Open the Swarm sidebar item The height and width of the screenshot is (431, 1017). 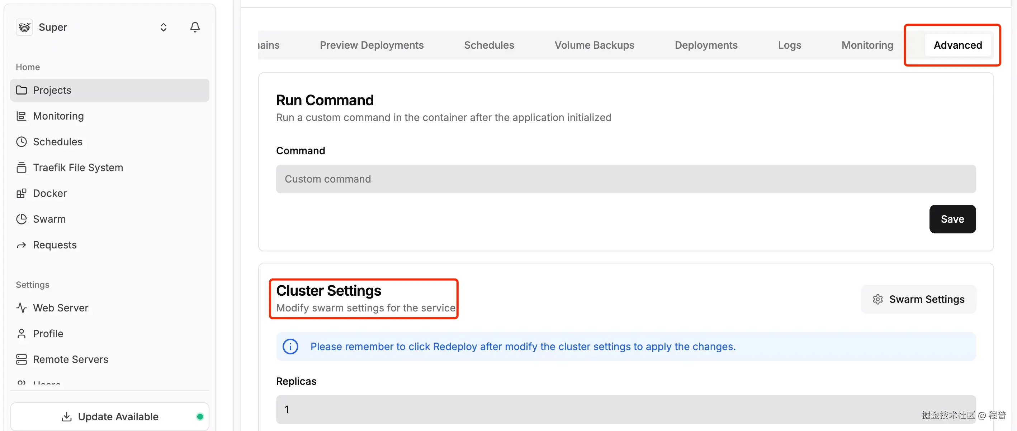tap(49, 219)
